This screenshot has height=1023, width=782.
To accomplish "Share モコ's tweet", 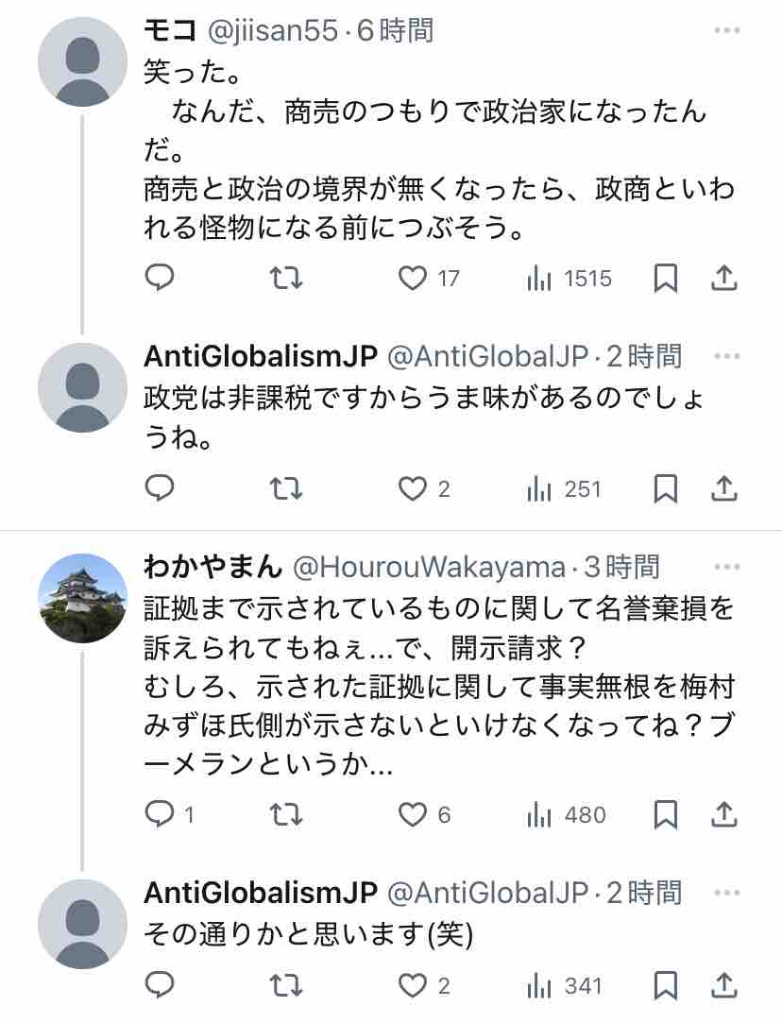I will pyautogui.click(x=723, y=278).
